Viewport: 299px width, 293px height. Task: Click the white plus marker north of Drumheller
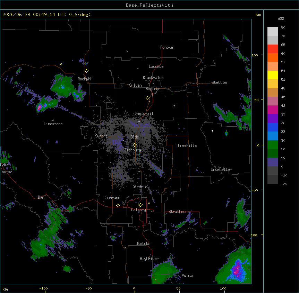[x=212, y=130]
